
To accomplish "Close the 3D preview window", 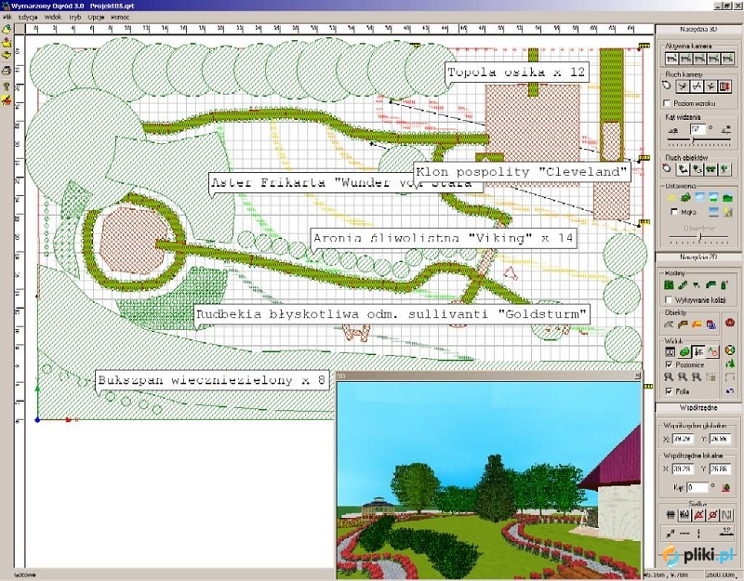I will tap(637, 376).
